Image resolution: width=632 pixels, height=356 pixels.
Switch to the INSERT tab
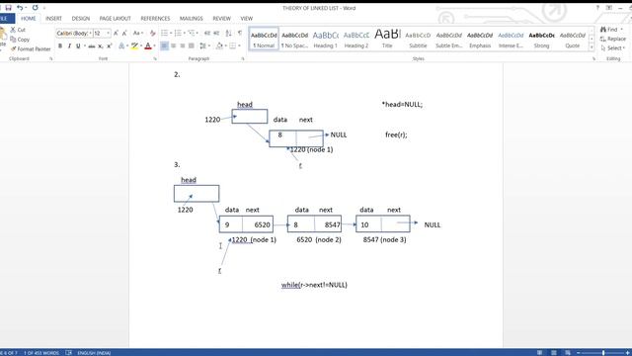tap(53, 19)
